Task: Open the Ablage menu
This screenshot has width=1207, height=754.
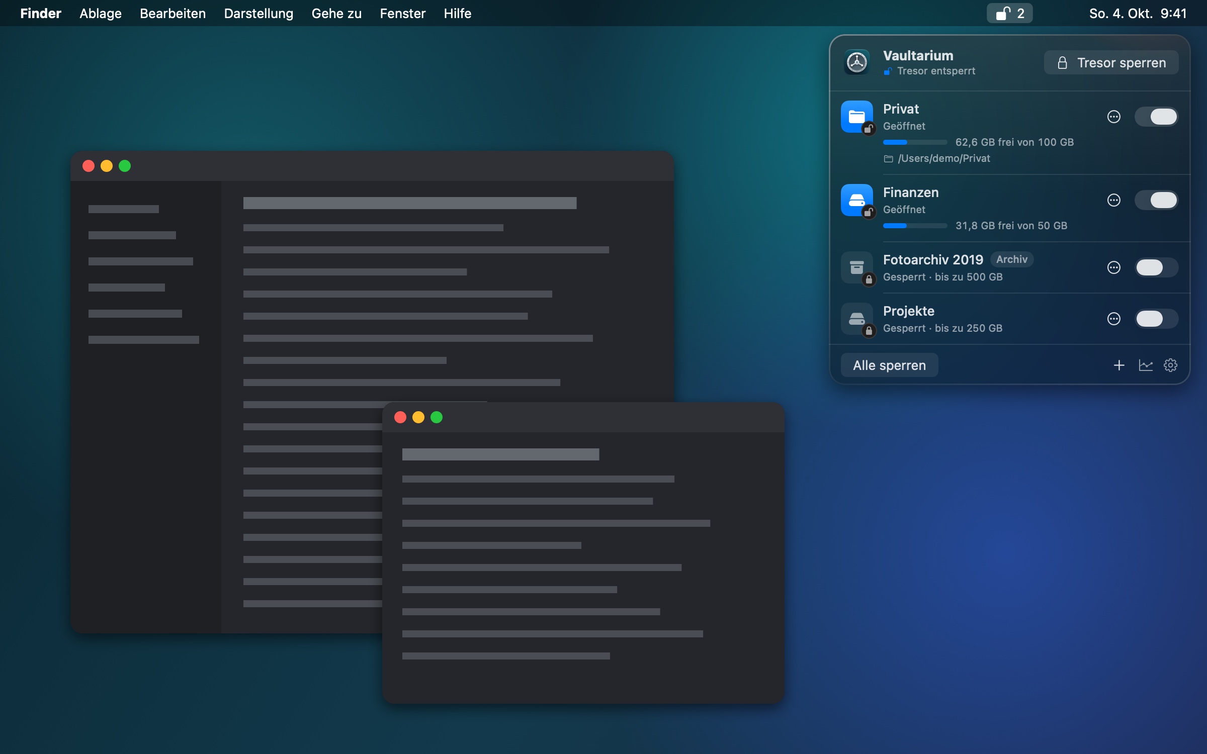Action: (x=101, y=14)
